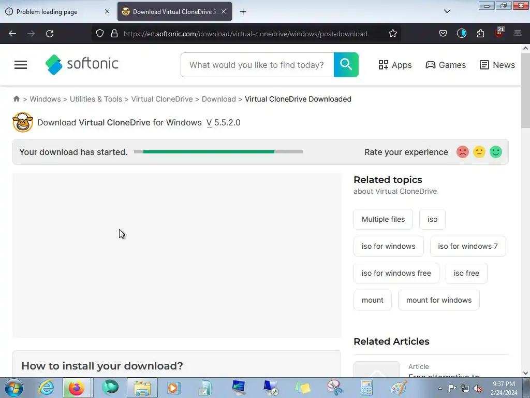Open the Sticky Notes taskbar icon

302,388
